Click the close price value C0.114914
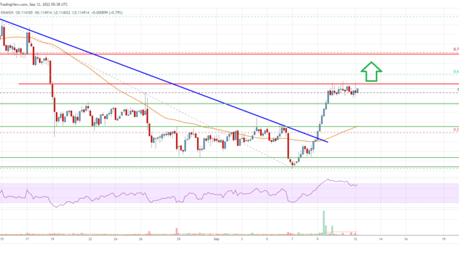The width and height of the screenshot is (459, 254). pos(80,13)
